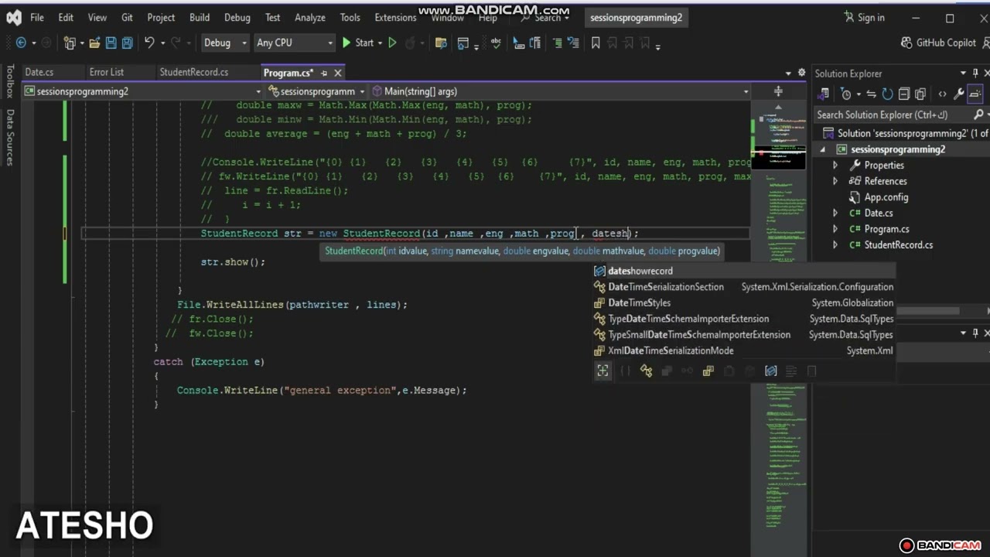Open the Debug configuration dropdown
This screenshot has height=557, width=990.
pos(224,43)
